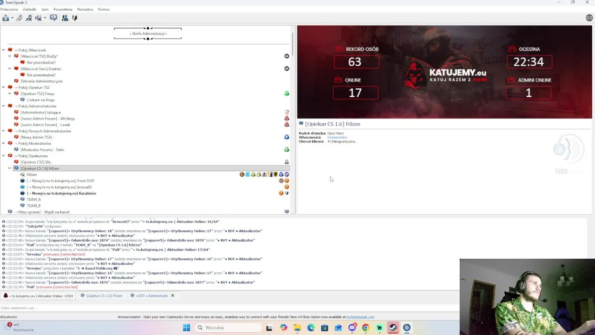595x335 pixels.
Task: Open Steam from the taskbar
Action: point(393,328)
